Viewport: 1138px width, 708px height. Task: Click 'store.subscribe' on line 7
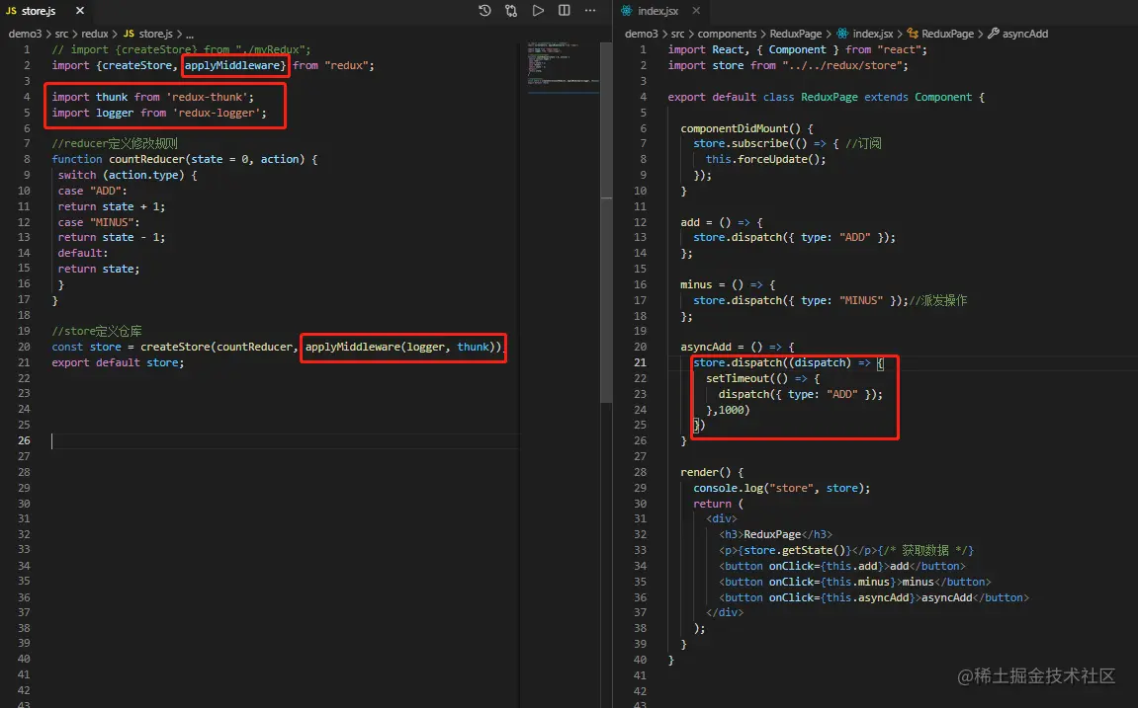point(741,143)
